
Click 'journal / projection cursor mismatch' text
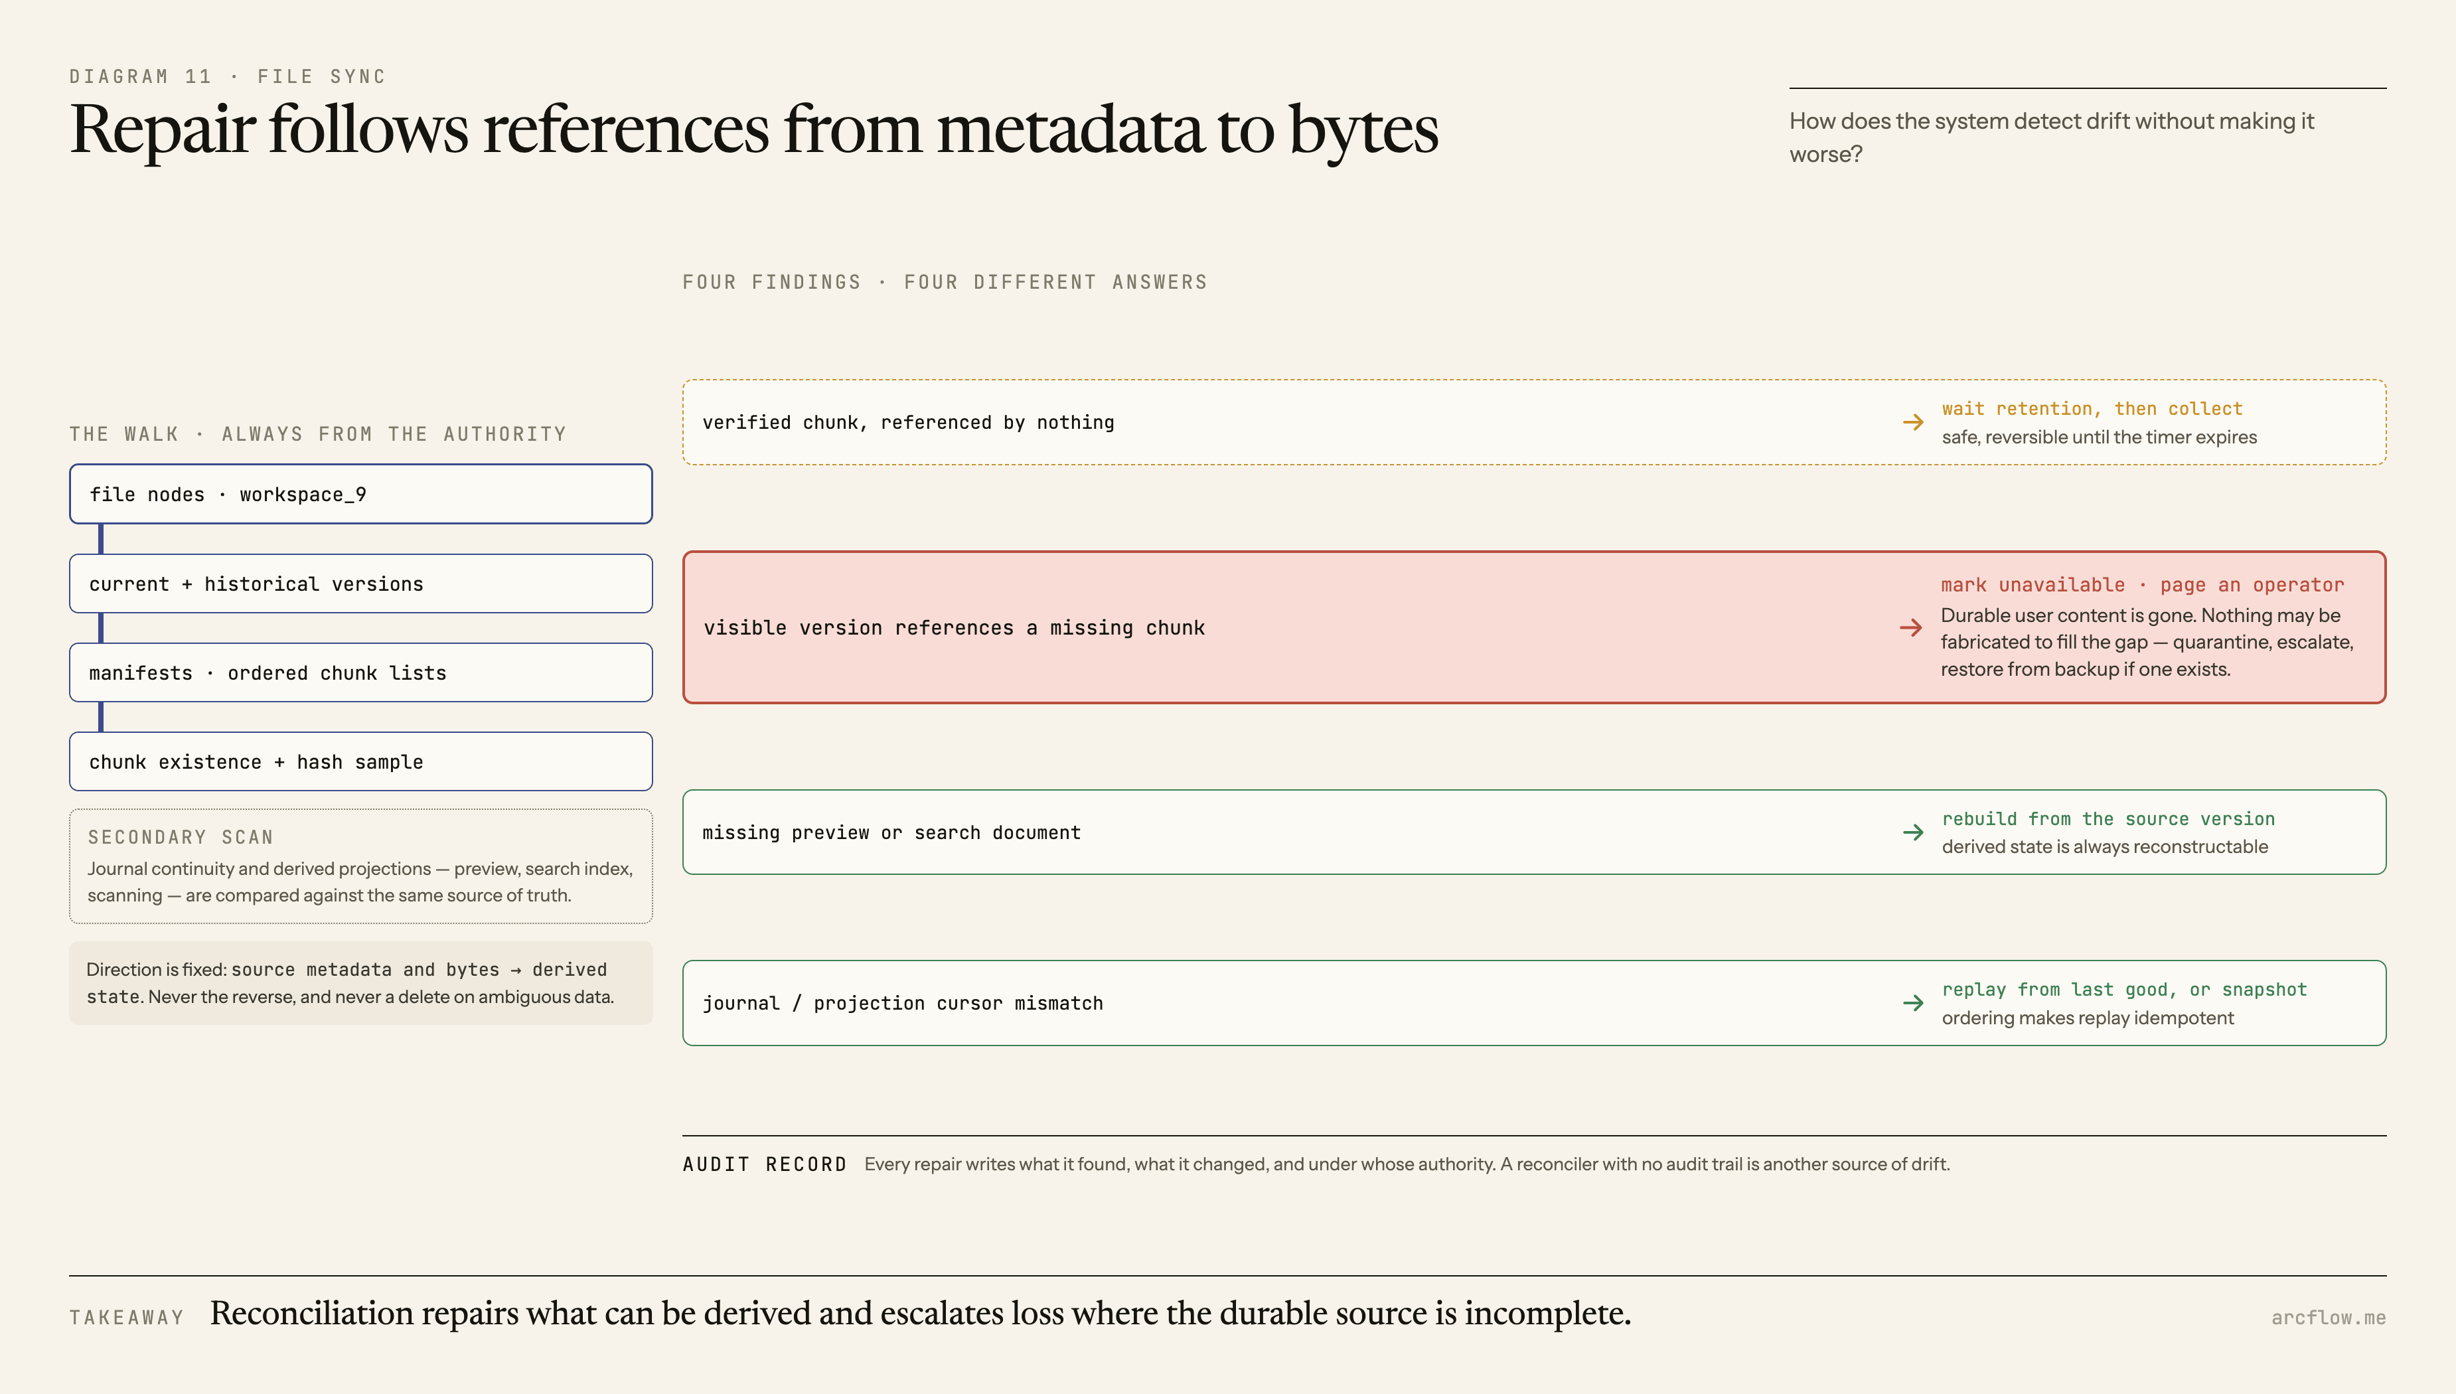903,1002
